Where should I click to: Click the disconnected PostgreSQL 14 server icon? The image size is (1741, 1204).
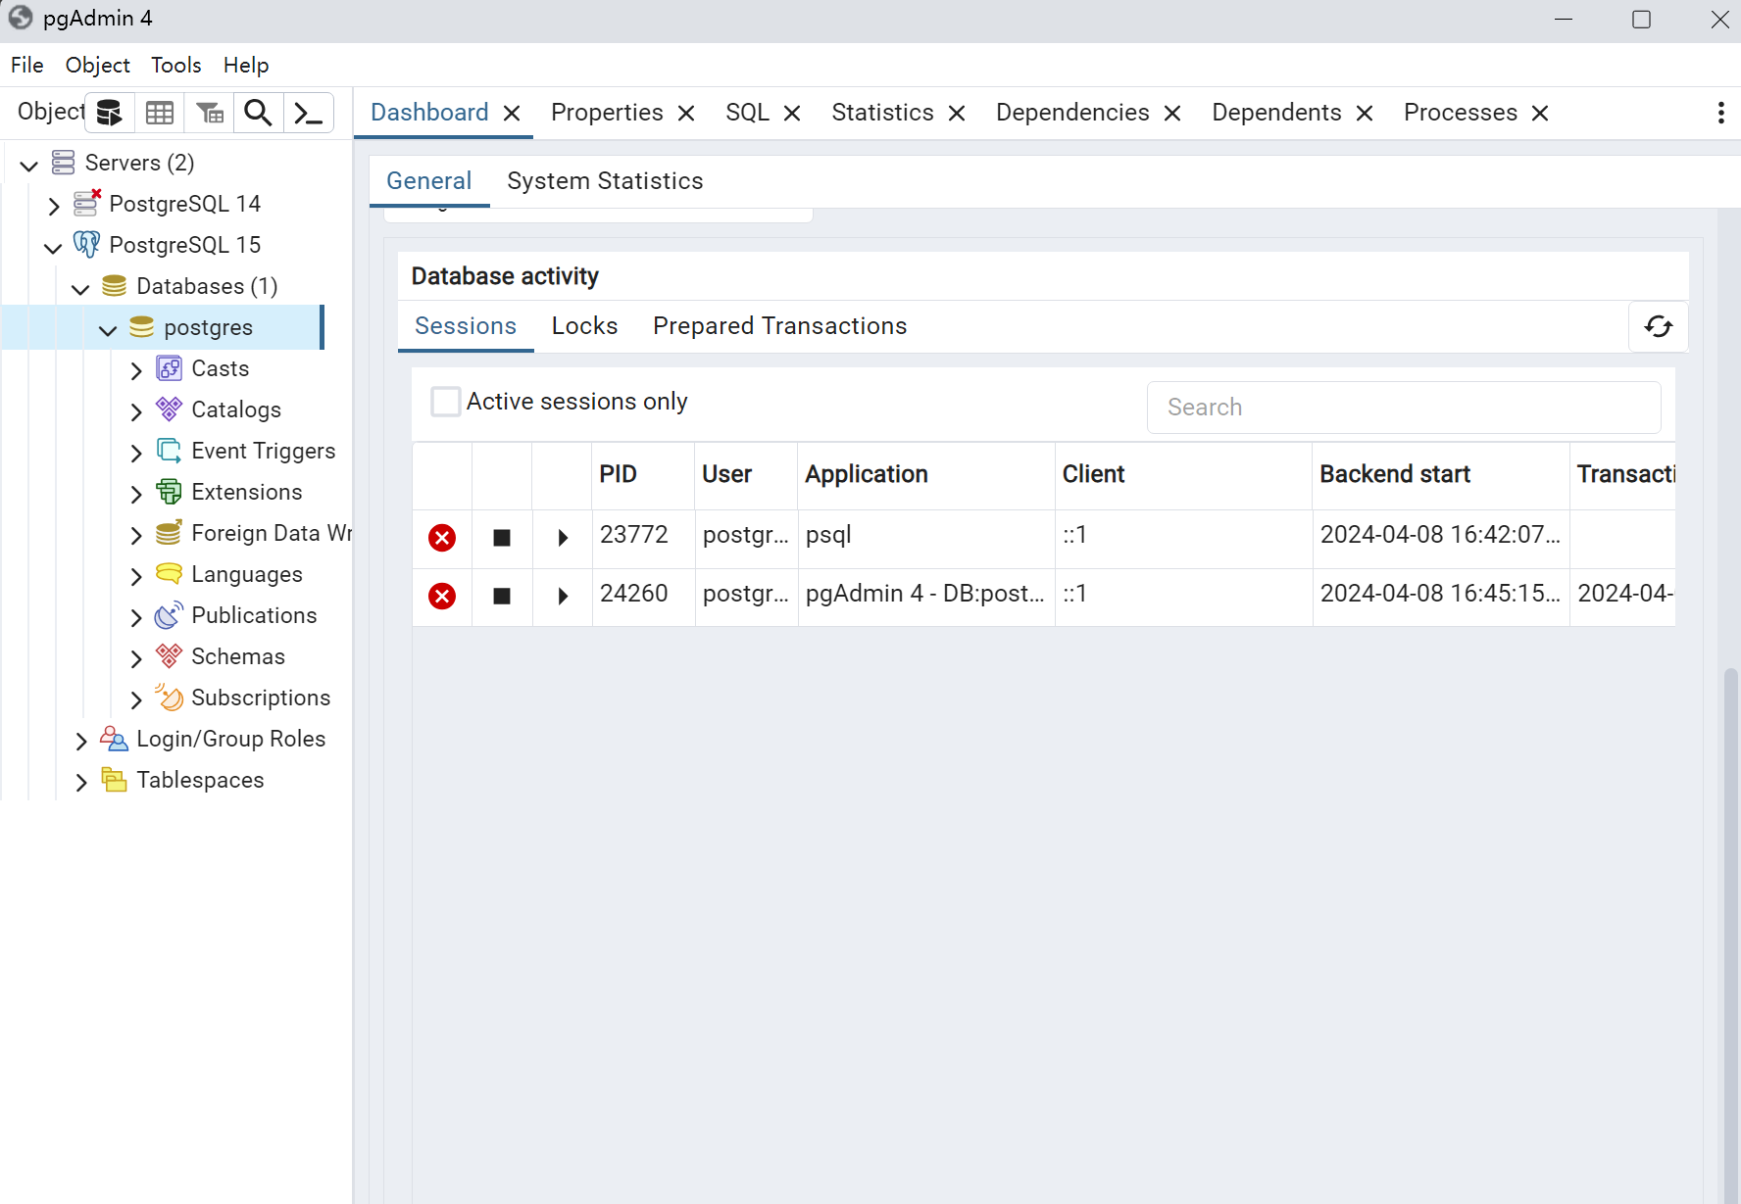coord(87,203)
